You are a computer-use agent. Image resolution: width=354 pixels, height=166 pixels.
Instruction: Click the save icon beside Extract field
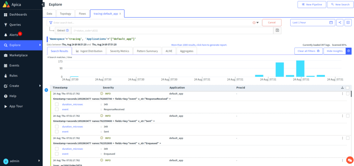click(x=277, y=30)
